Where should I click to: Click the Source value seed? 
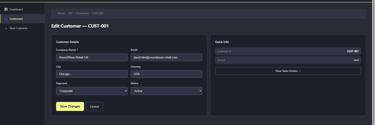click(356, 60)
